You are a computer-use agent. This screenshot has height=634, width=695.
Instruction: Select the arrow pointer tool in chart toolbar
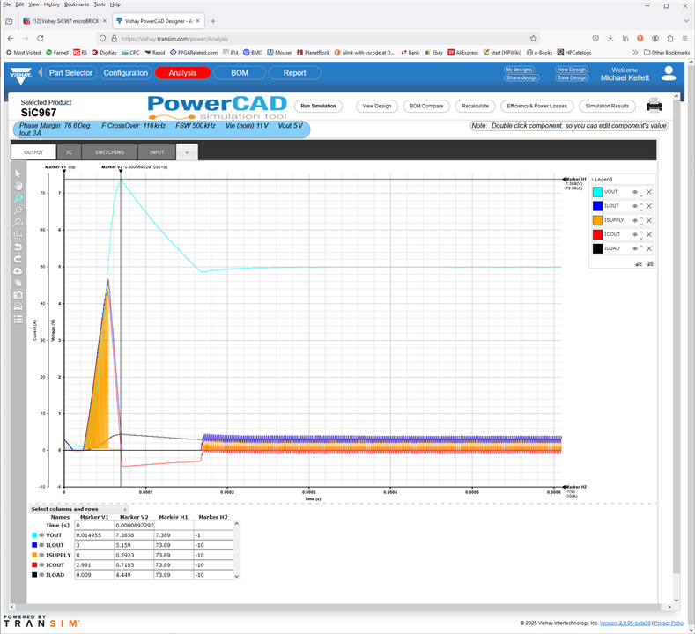pos(18,173)
